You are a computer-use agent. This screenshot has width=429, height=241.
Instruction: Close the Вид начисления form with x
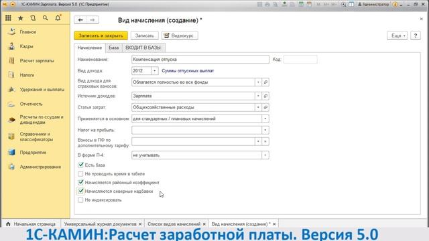tap(422, 19)
